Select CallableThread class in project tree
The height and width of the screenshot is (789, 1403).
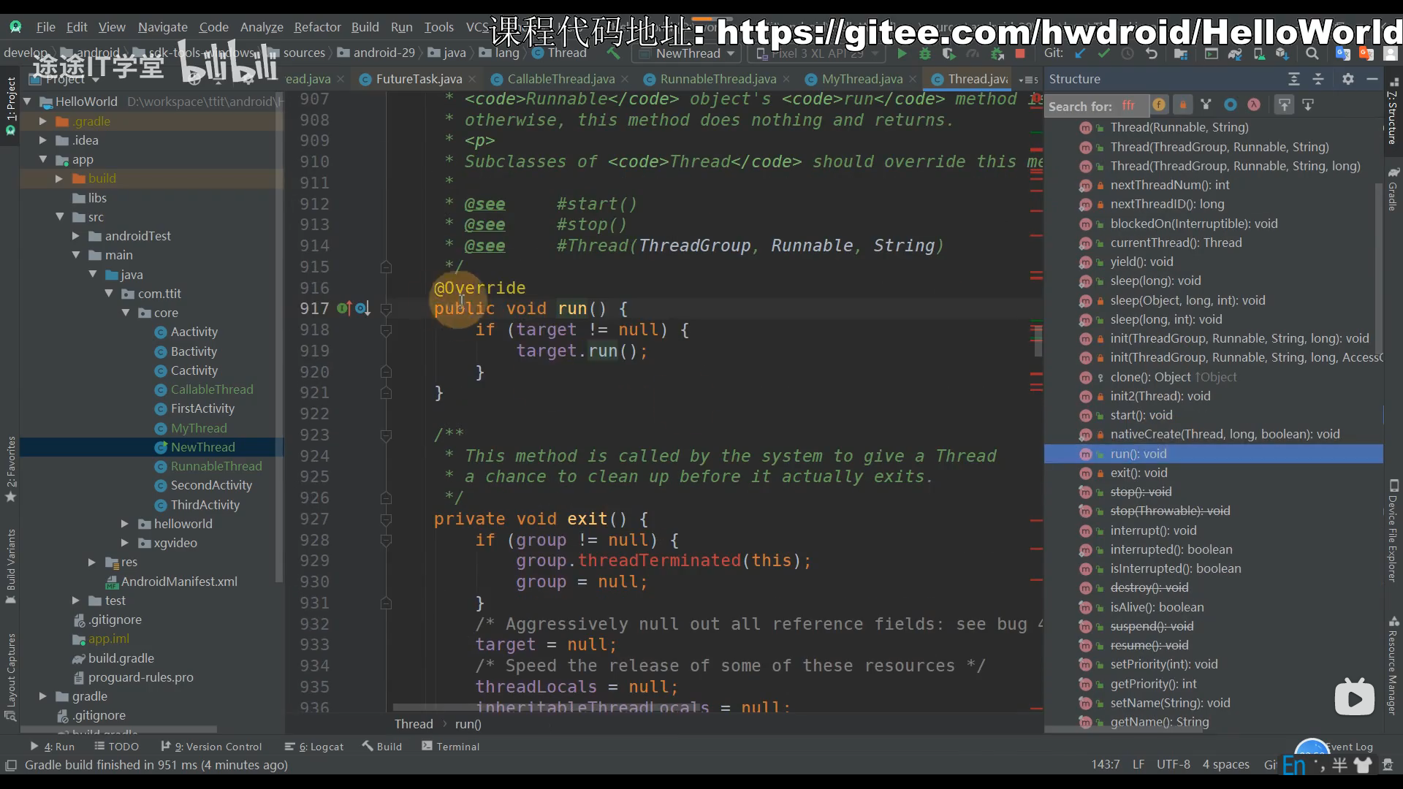pos(212,389)
